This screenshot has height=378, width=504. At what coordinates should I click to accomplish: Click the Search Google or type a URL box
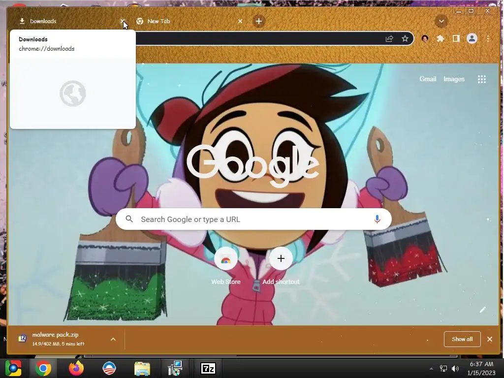click(253, 219)
